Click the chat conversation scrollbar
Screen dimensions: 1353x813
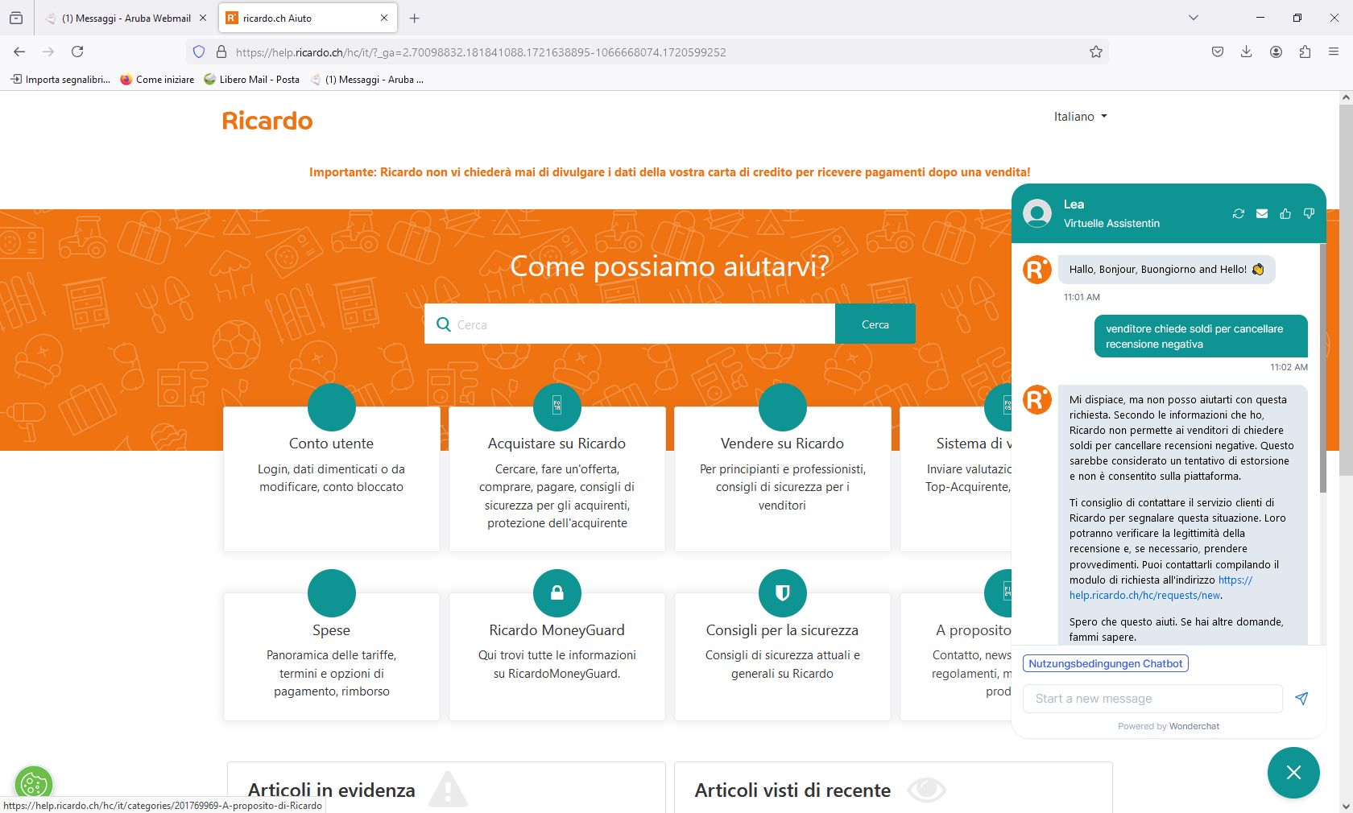1322,370
